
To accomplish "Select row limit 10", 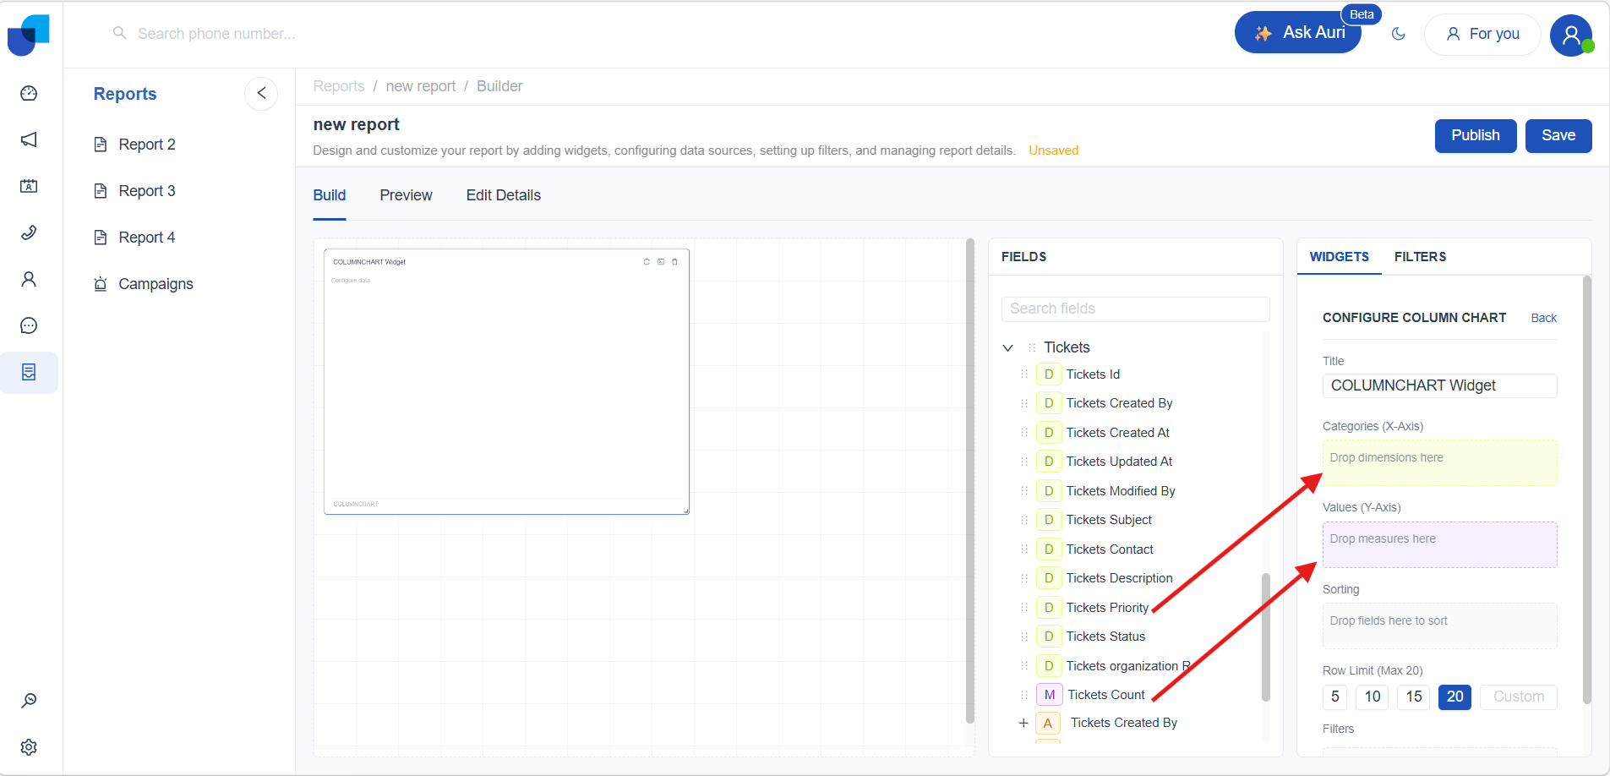I will (x=1373, y=697).
